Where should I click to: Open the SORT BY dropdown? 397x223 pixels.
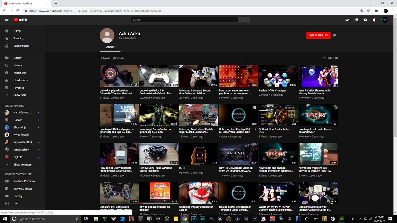click(x=331, y=58)
